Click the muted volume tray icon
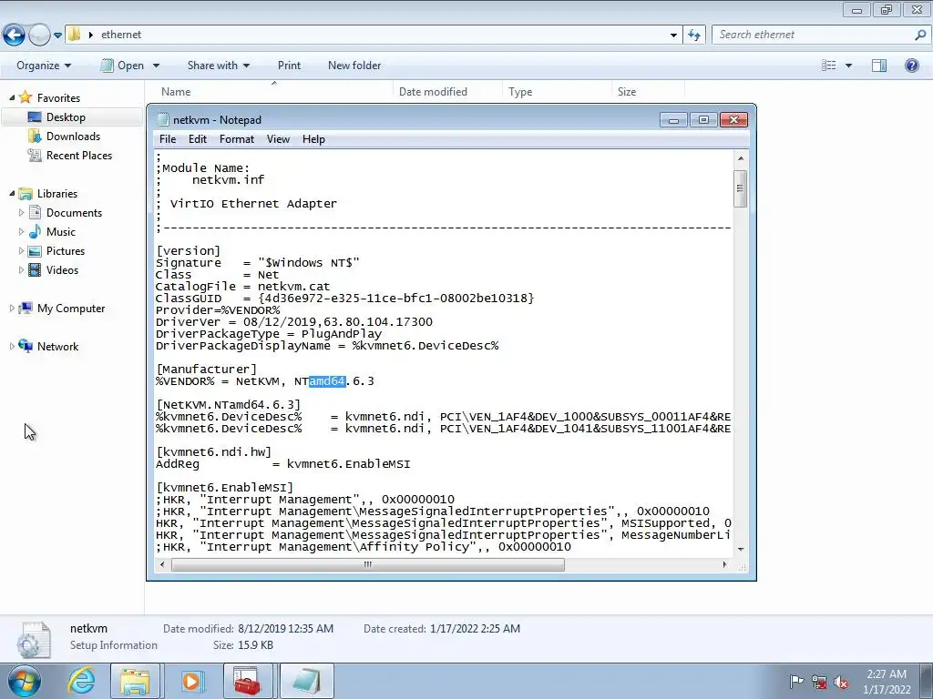 [841, 682]
